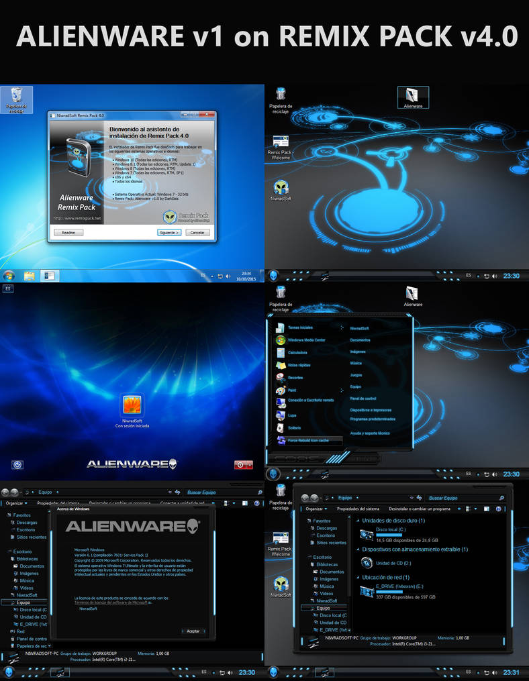Screen dimensions: 529x681
Task: Select Bibliotecas in drives window sidebar
Action: point(324,565)
